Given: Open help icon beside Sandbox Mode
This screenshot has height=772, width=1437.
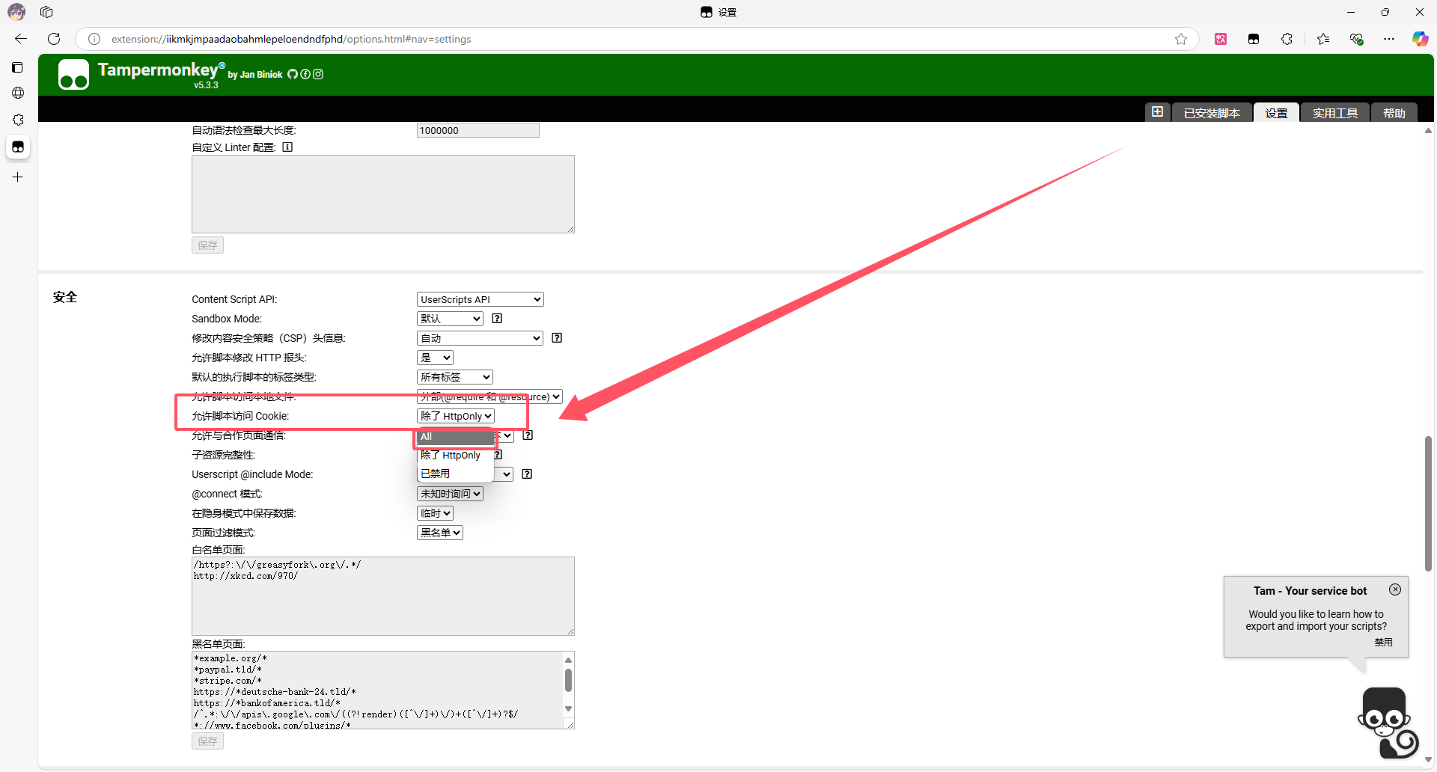Looking at the screenshot, I should tap(497, 319).
